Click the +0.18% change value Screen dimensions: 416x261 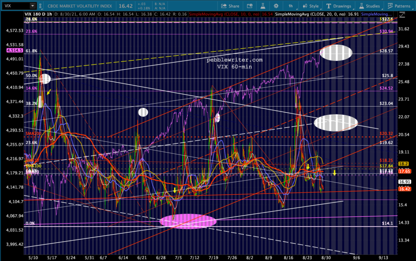[143, 8]
